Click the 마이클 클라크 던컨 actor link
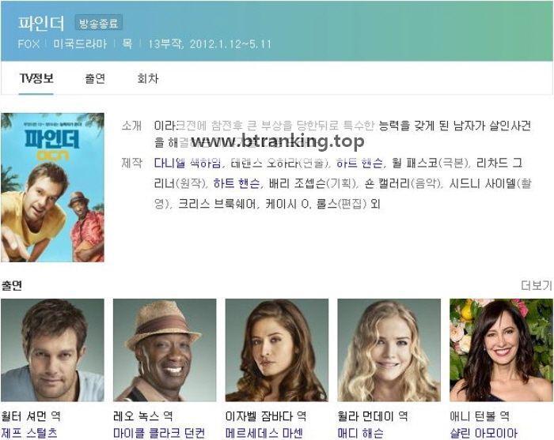Viewport: 554px width, 440px height. [158, 433]
